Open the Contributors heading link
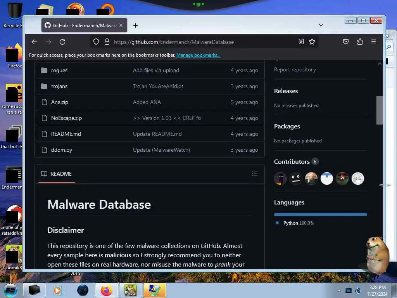The image size is (397, 298). tap(292, 162)
